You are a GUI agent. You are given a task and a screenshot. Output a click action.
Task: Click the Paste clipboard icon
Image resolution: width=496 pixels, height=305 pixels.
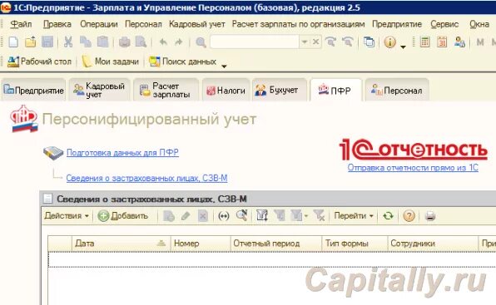[102, 42]
